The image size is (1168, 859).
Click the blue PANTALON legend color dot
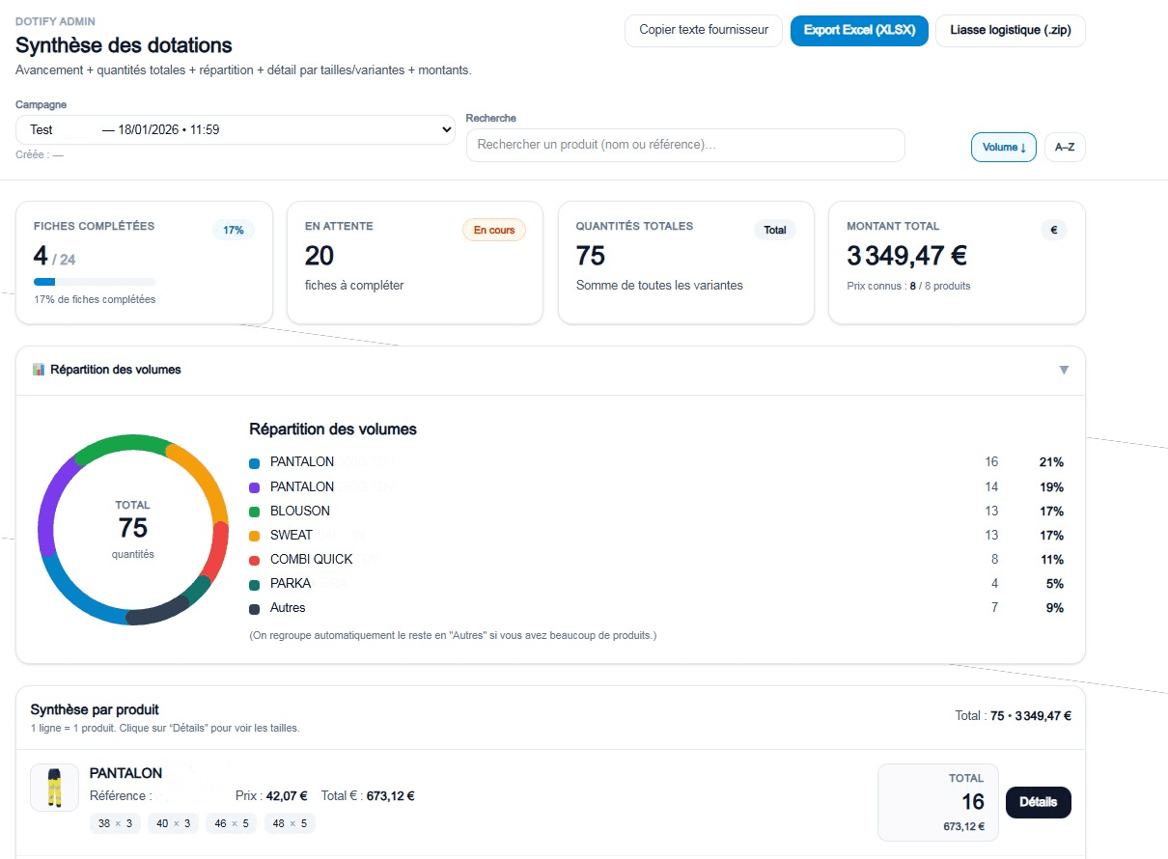tap(255, 463)
